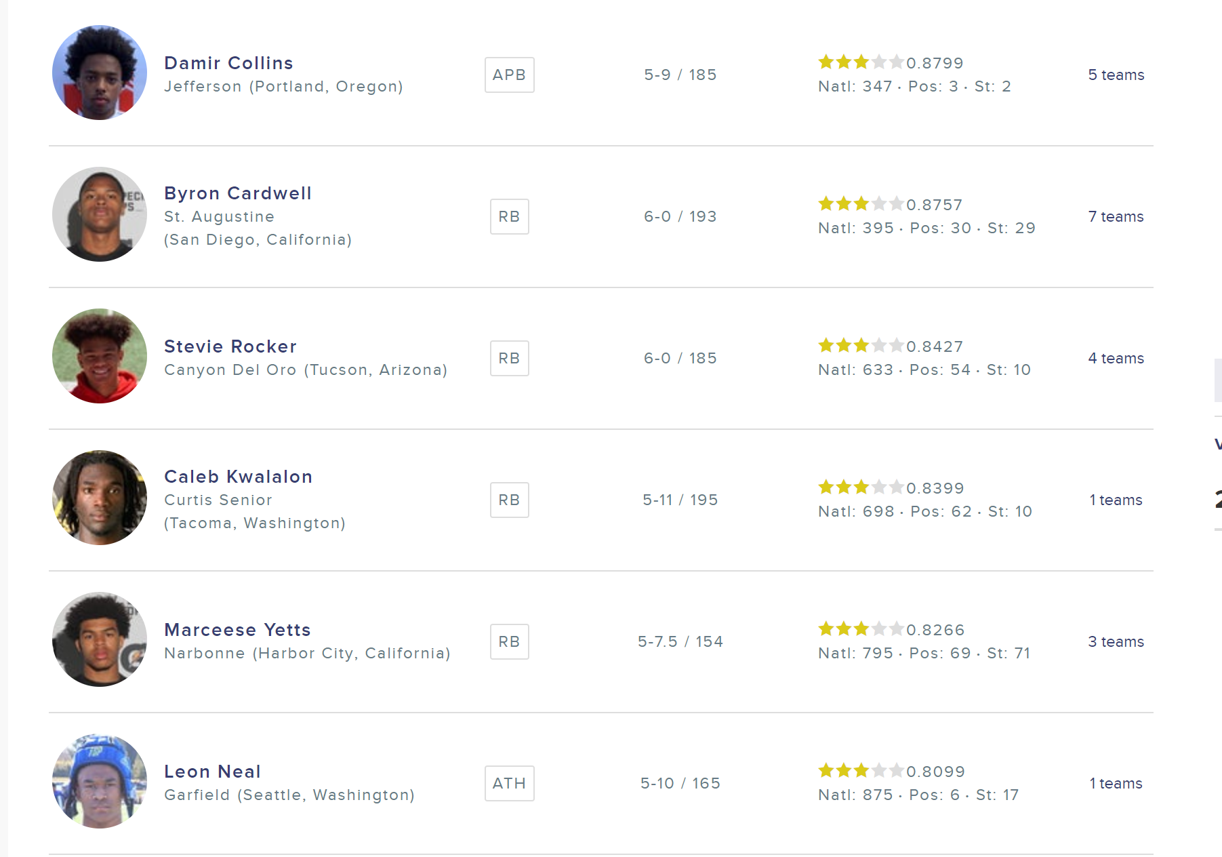
Task: Open Caleb Kwalalon's name link
Action: (238, 477)
